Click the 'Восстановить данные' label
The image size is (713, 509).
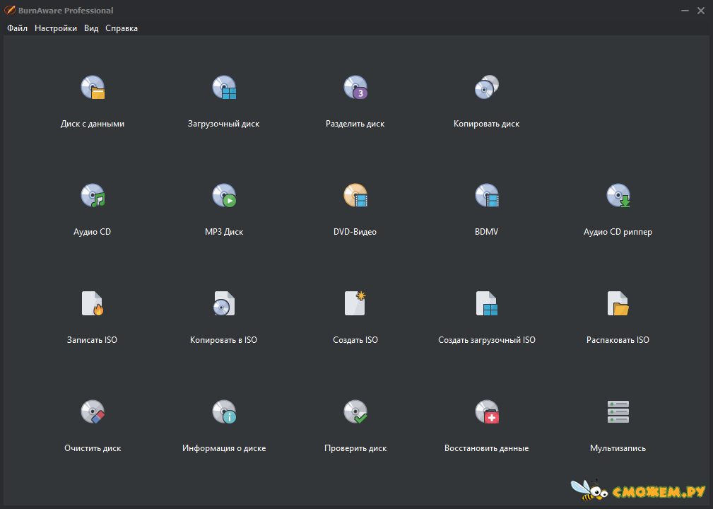[487, 448]
